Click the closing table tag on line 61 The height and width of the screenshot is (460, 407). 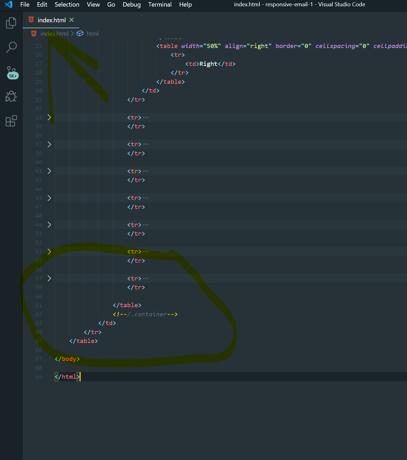click(127, 305)
